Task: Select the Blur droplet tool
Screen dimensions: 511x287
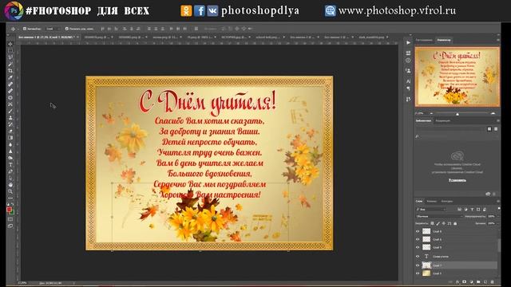Action: pos(10,144)
